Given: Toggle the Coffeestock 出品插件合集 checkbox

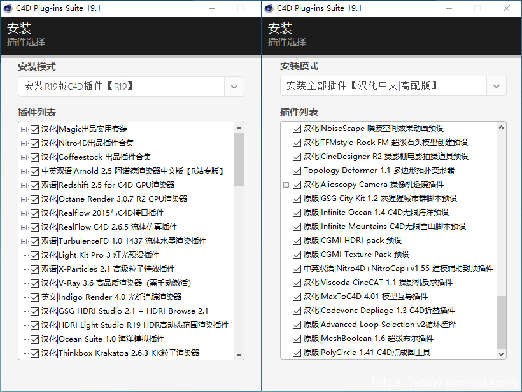Looking at the screenshot, I should (34, 157).
